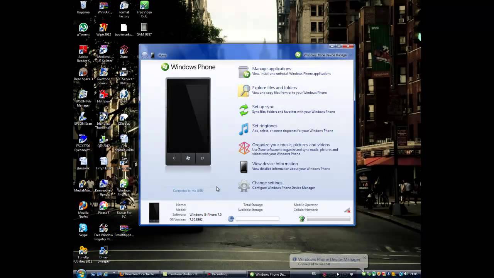Switch to Camtasia Studio taskbar button
This screenshot has width=494, height=278.
pyautogui.click(x=181, y=274)
